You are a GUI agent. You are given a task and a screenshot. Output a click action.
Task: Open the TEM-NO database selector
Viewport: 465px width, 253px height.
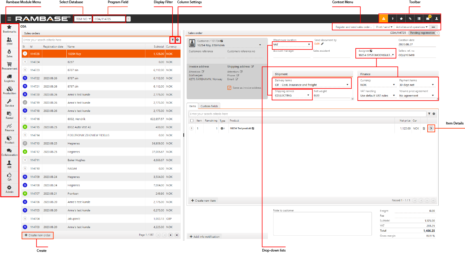coord(83,19)
